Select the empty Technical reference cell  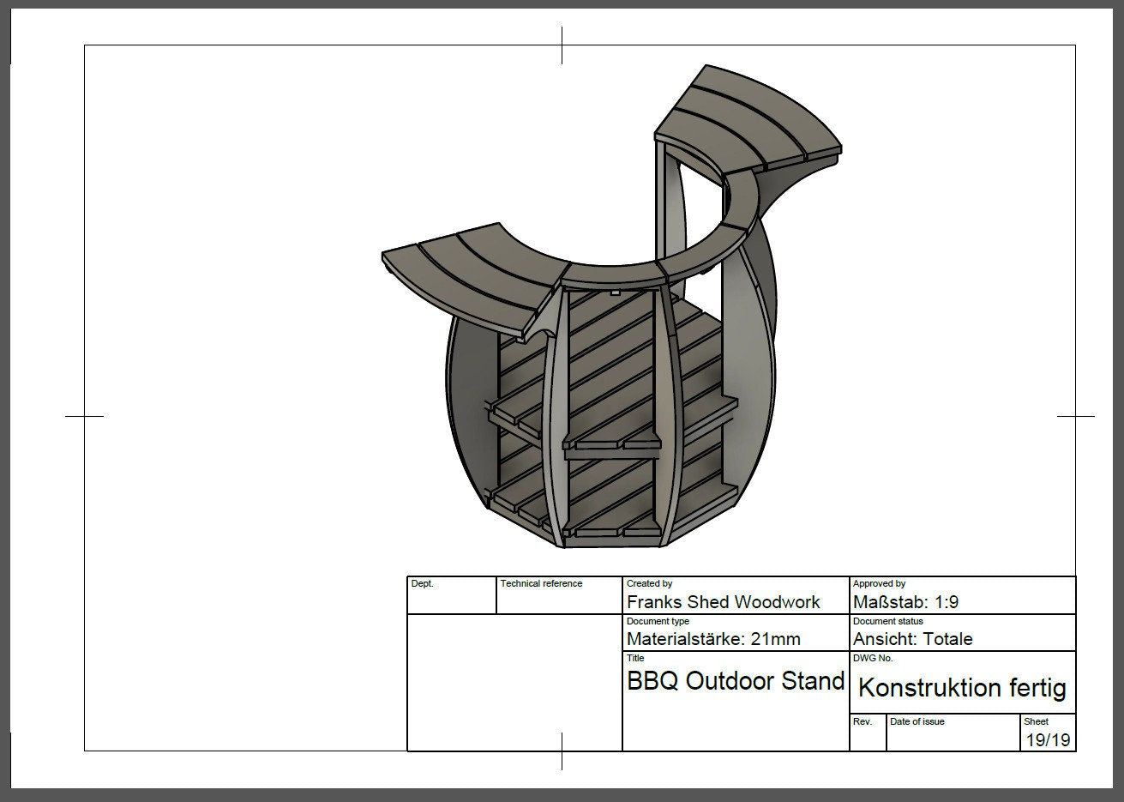[x=559, y=600]
